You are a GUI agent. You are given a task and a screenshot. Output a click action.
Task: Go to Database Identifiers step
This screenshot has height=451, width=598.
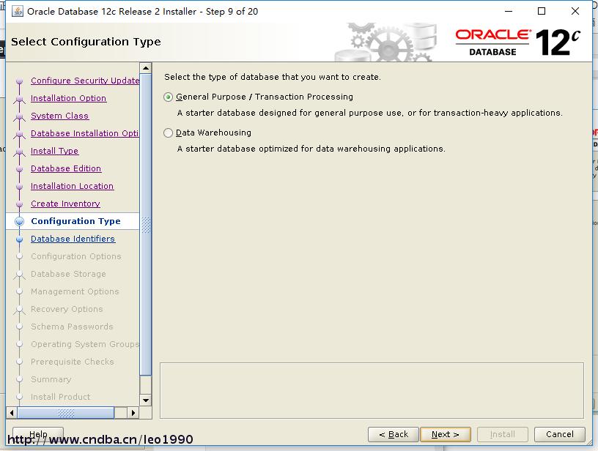pos(73,239)
